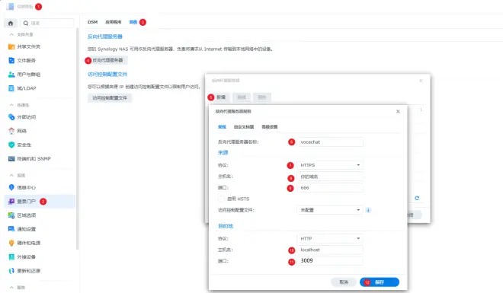Open 外部访问 (External Access) icon

[x=11, y=117]
